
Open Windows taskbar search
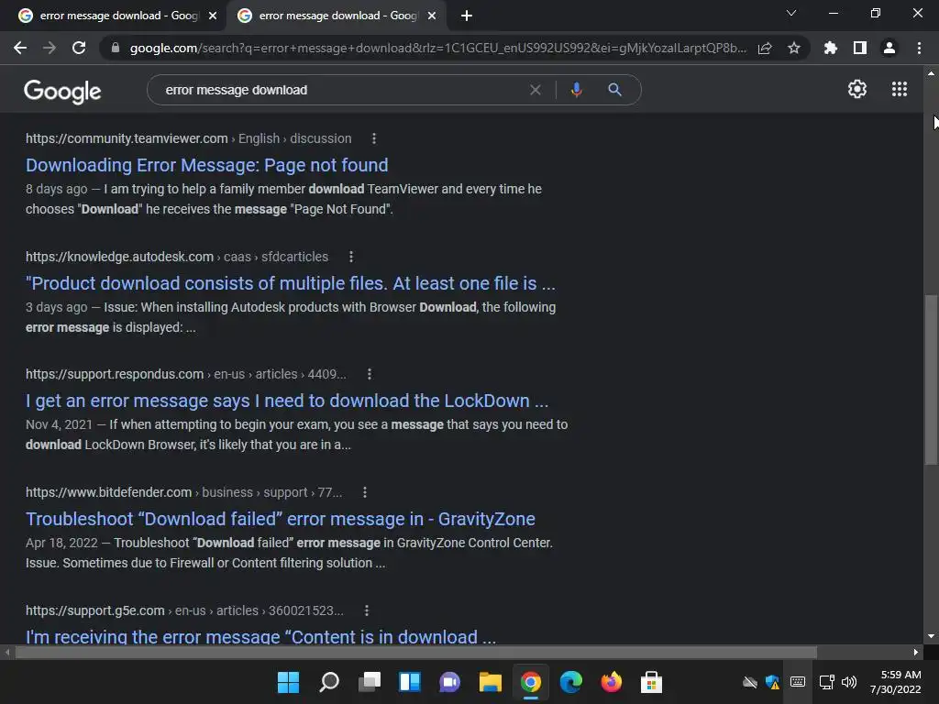tap(329, 682)
